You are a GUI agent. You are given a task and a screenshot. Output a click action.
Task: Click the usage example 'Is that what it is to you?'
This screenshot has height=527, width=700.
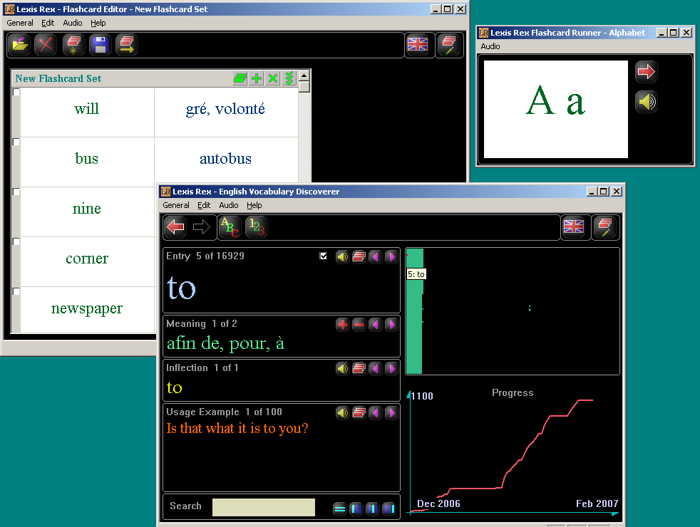point(237,429)
